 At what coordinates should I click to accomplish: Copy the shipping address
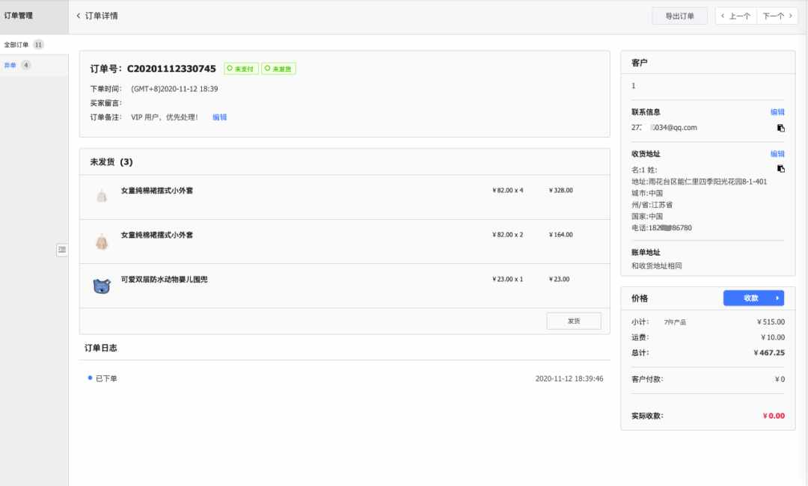pyautogui.click(x=780, y=168)
